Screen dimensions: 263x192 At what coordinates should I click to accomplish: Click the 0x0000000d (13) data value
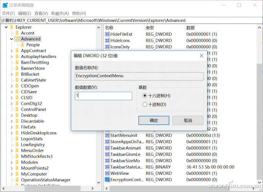click(x=203, y=135)
